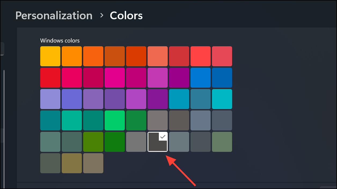Select the dark slate gray swatch in the fifth row
The height and width of the screenshot is (189, 337).
point(200,142)
